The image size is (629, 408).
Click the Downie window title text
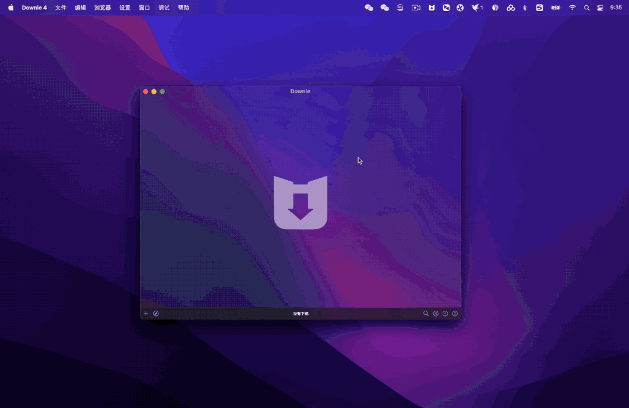300,91
